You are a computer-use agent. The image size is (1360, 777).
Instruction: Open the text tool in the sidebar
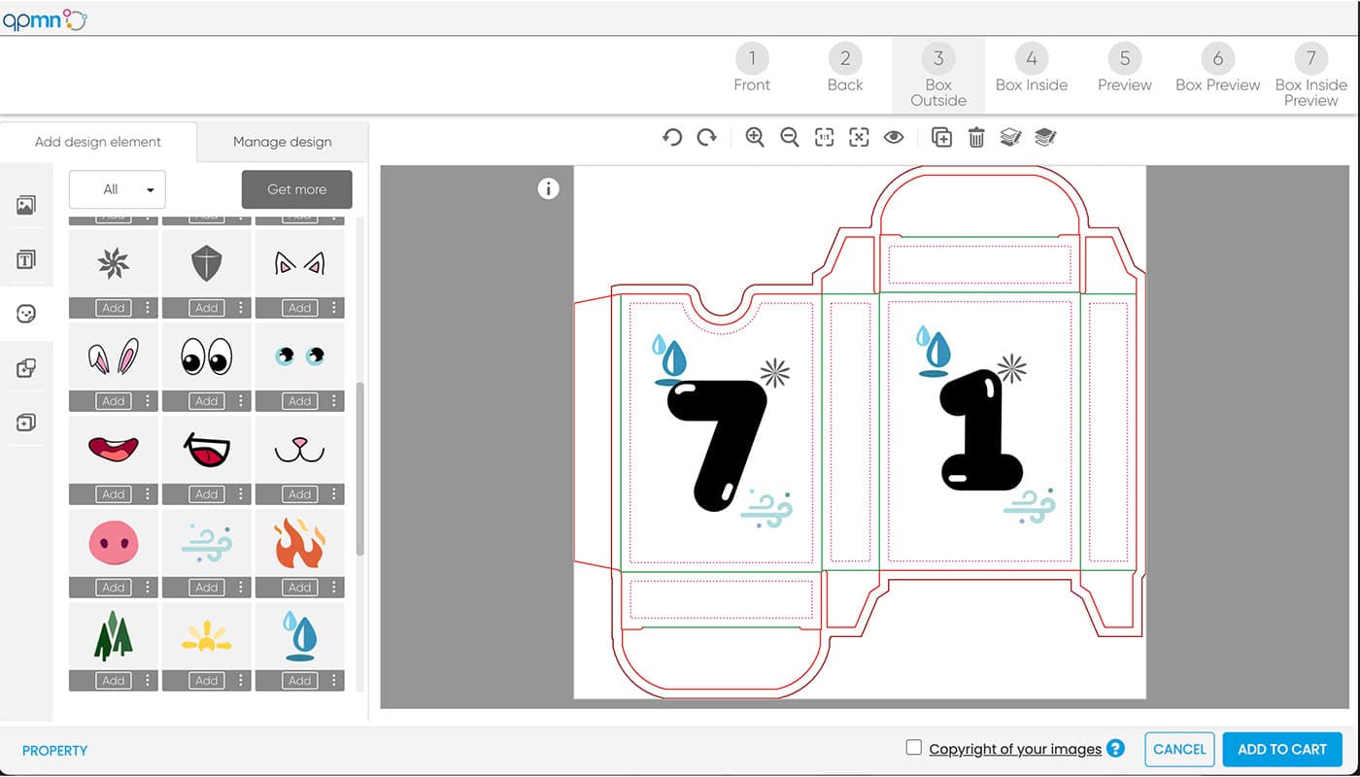pyautogui.click(x=26, y=259)
